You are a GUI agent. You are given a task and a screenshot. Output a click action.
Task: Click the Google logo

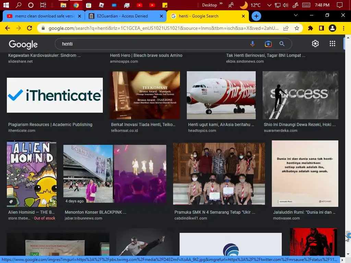pos(23,44)
